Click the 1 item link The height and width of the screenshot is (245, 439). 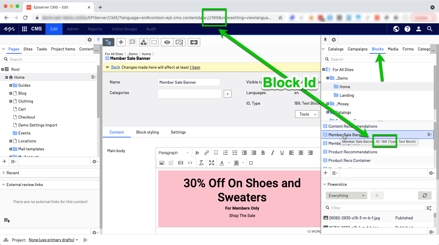pyautogui.click(x=195, y=67)
